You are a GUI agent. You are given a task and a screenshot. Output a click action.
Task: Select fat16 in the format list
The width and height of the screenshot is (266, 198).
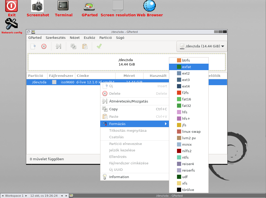click(x=189, y=99)
